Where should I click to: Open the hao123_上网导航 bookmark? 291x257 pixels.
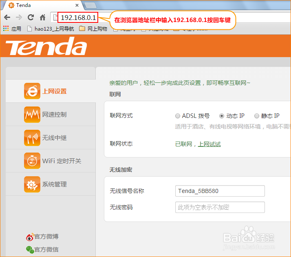coord(50,29)
